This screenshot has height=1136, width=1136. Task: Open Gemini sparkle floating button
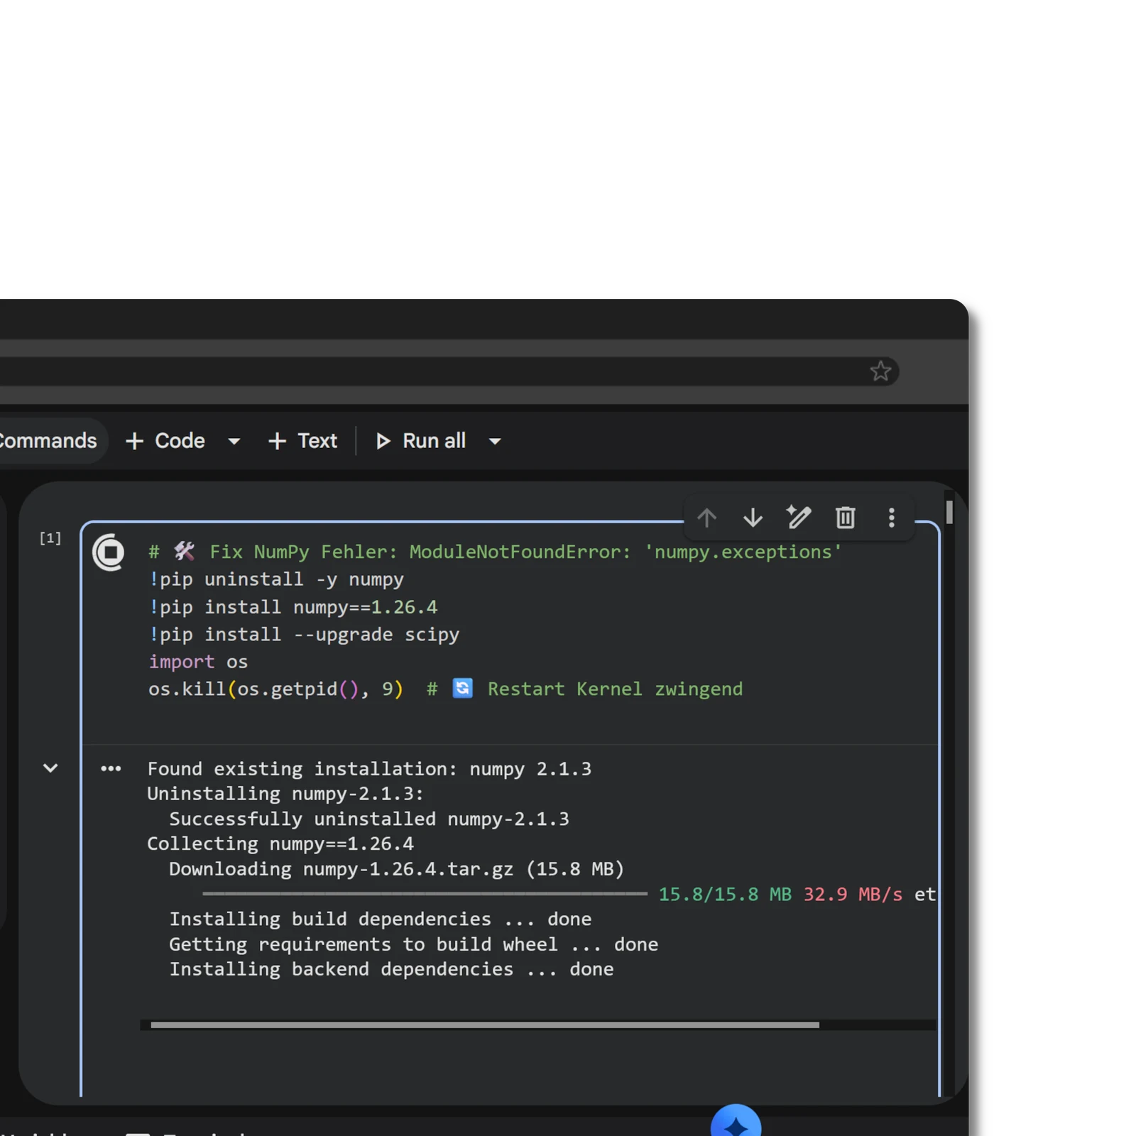click(736, 1122)
